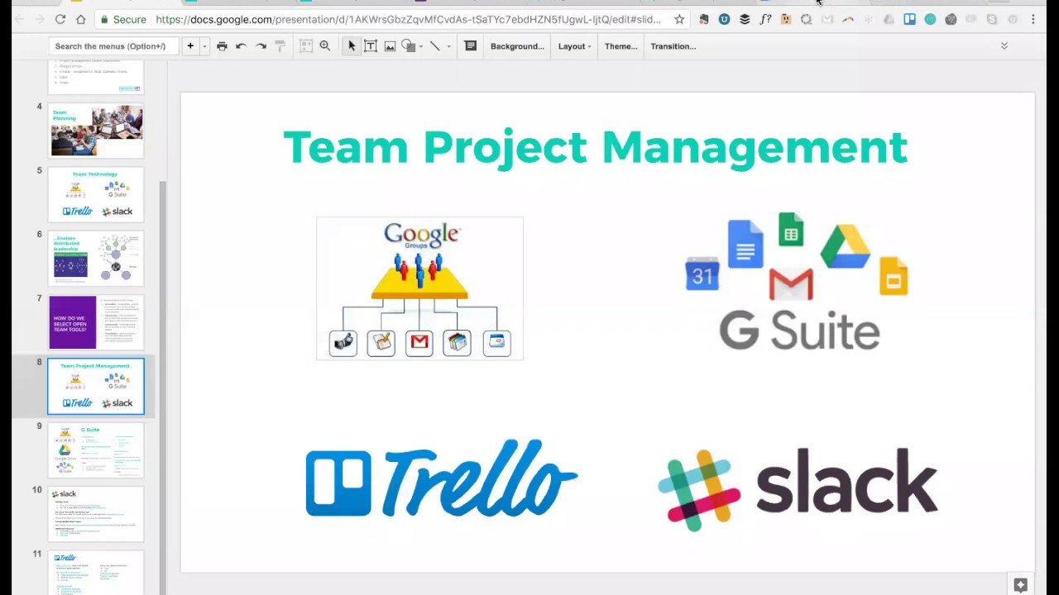Select the paint format tool
The image size is (1059, 595).
[280, 46]
